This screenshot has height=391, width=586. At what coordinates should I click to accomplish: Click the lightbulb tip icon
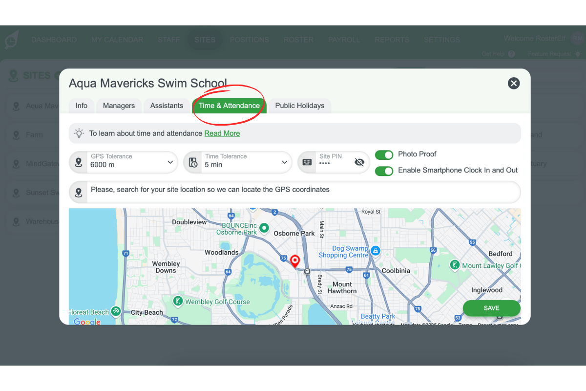tap(79, 133)
